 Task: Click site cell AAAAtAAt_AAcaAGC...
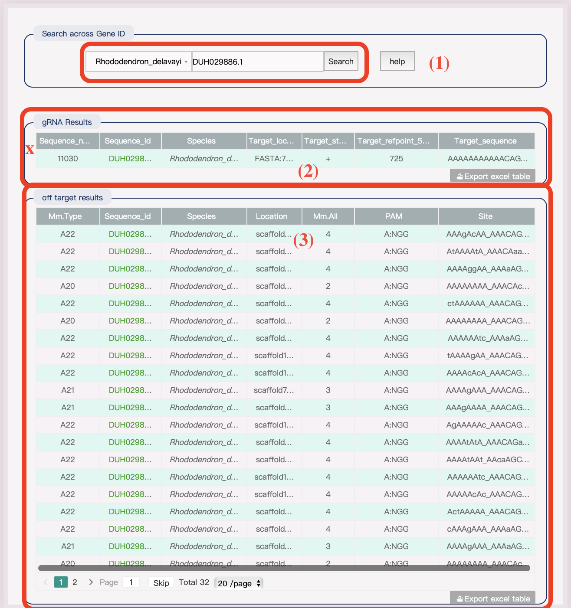point(486,460)
